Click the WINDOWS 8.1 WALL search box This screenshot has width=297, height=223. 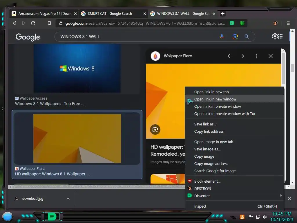(x=136, y=37)
